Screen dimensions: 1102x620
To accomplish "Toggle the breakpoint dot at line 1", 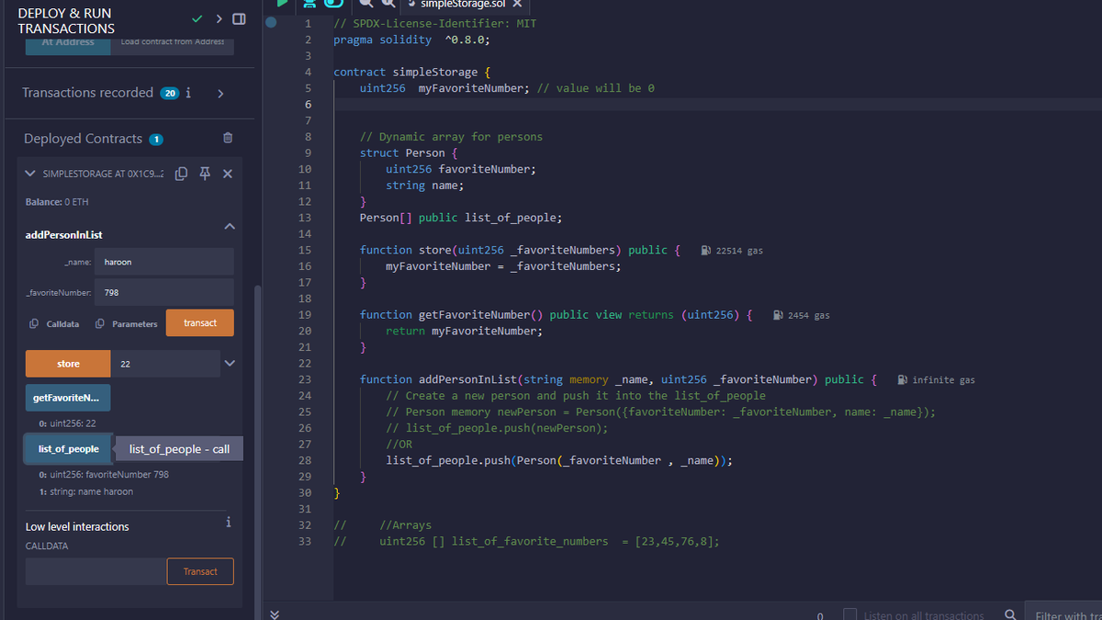I will 270,23.
